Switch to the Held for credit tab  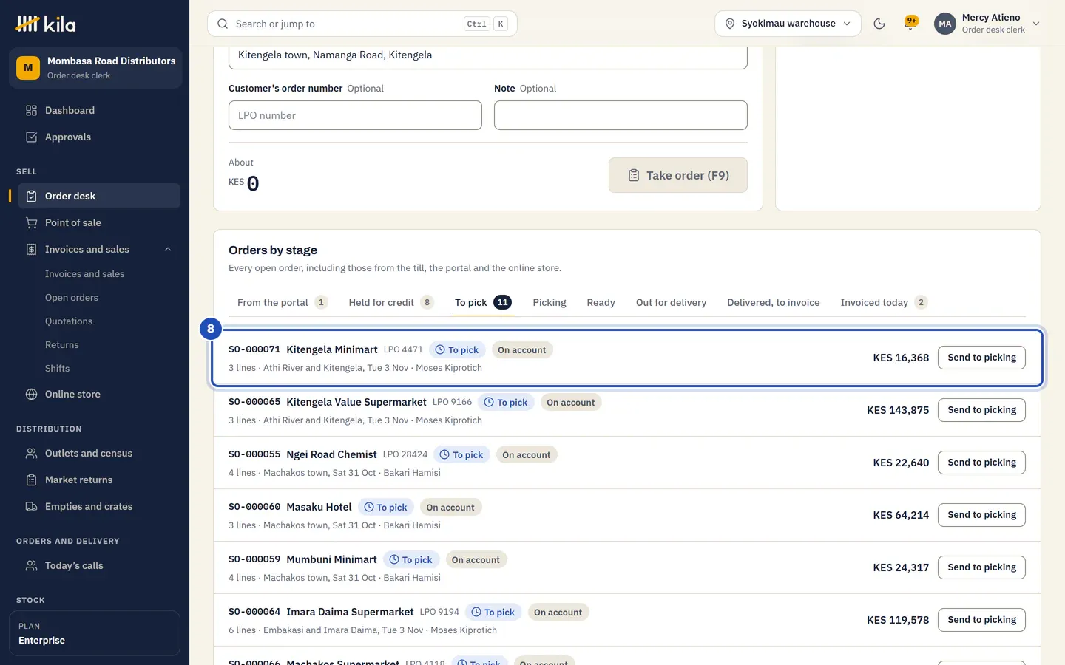[390, 302]
